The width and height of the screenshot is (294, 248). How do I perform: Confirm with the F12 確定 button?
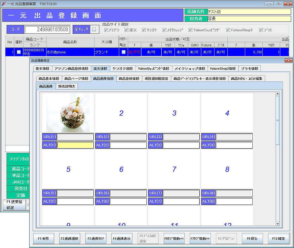(x=278, y=238)
